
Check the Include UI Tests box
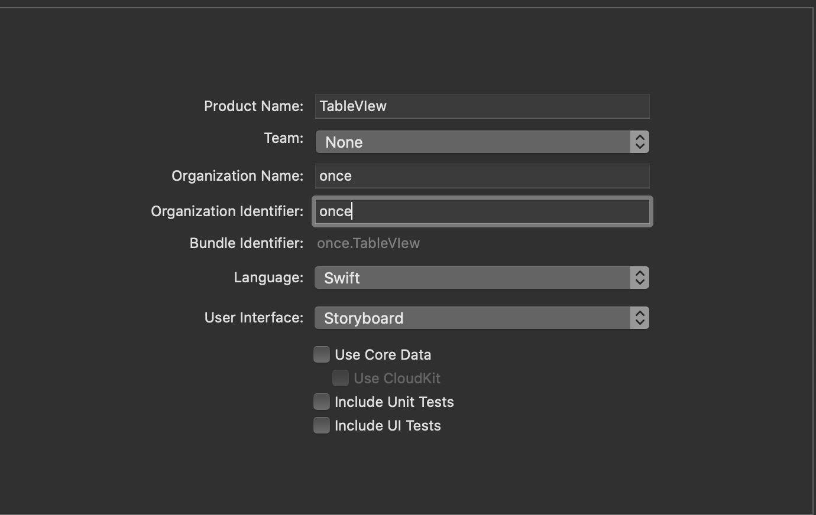[x=322, y=425]
